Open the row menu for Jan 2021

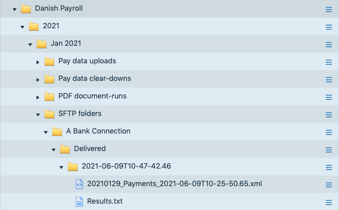329,44
